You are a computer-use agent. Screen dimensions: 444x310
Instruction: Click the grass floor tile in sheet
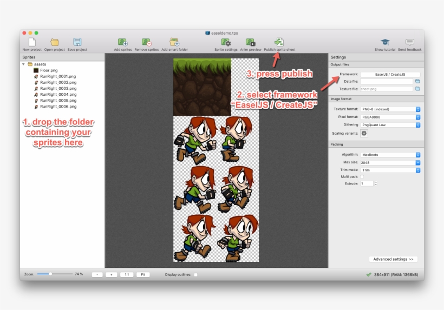point(202,87)
